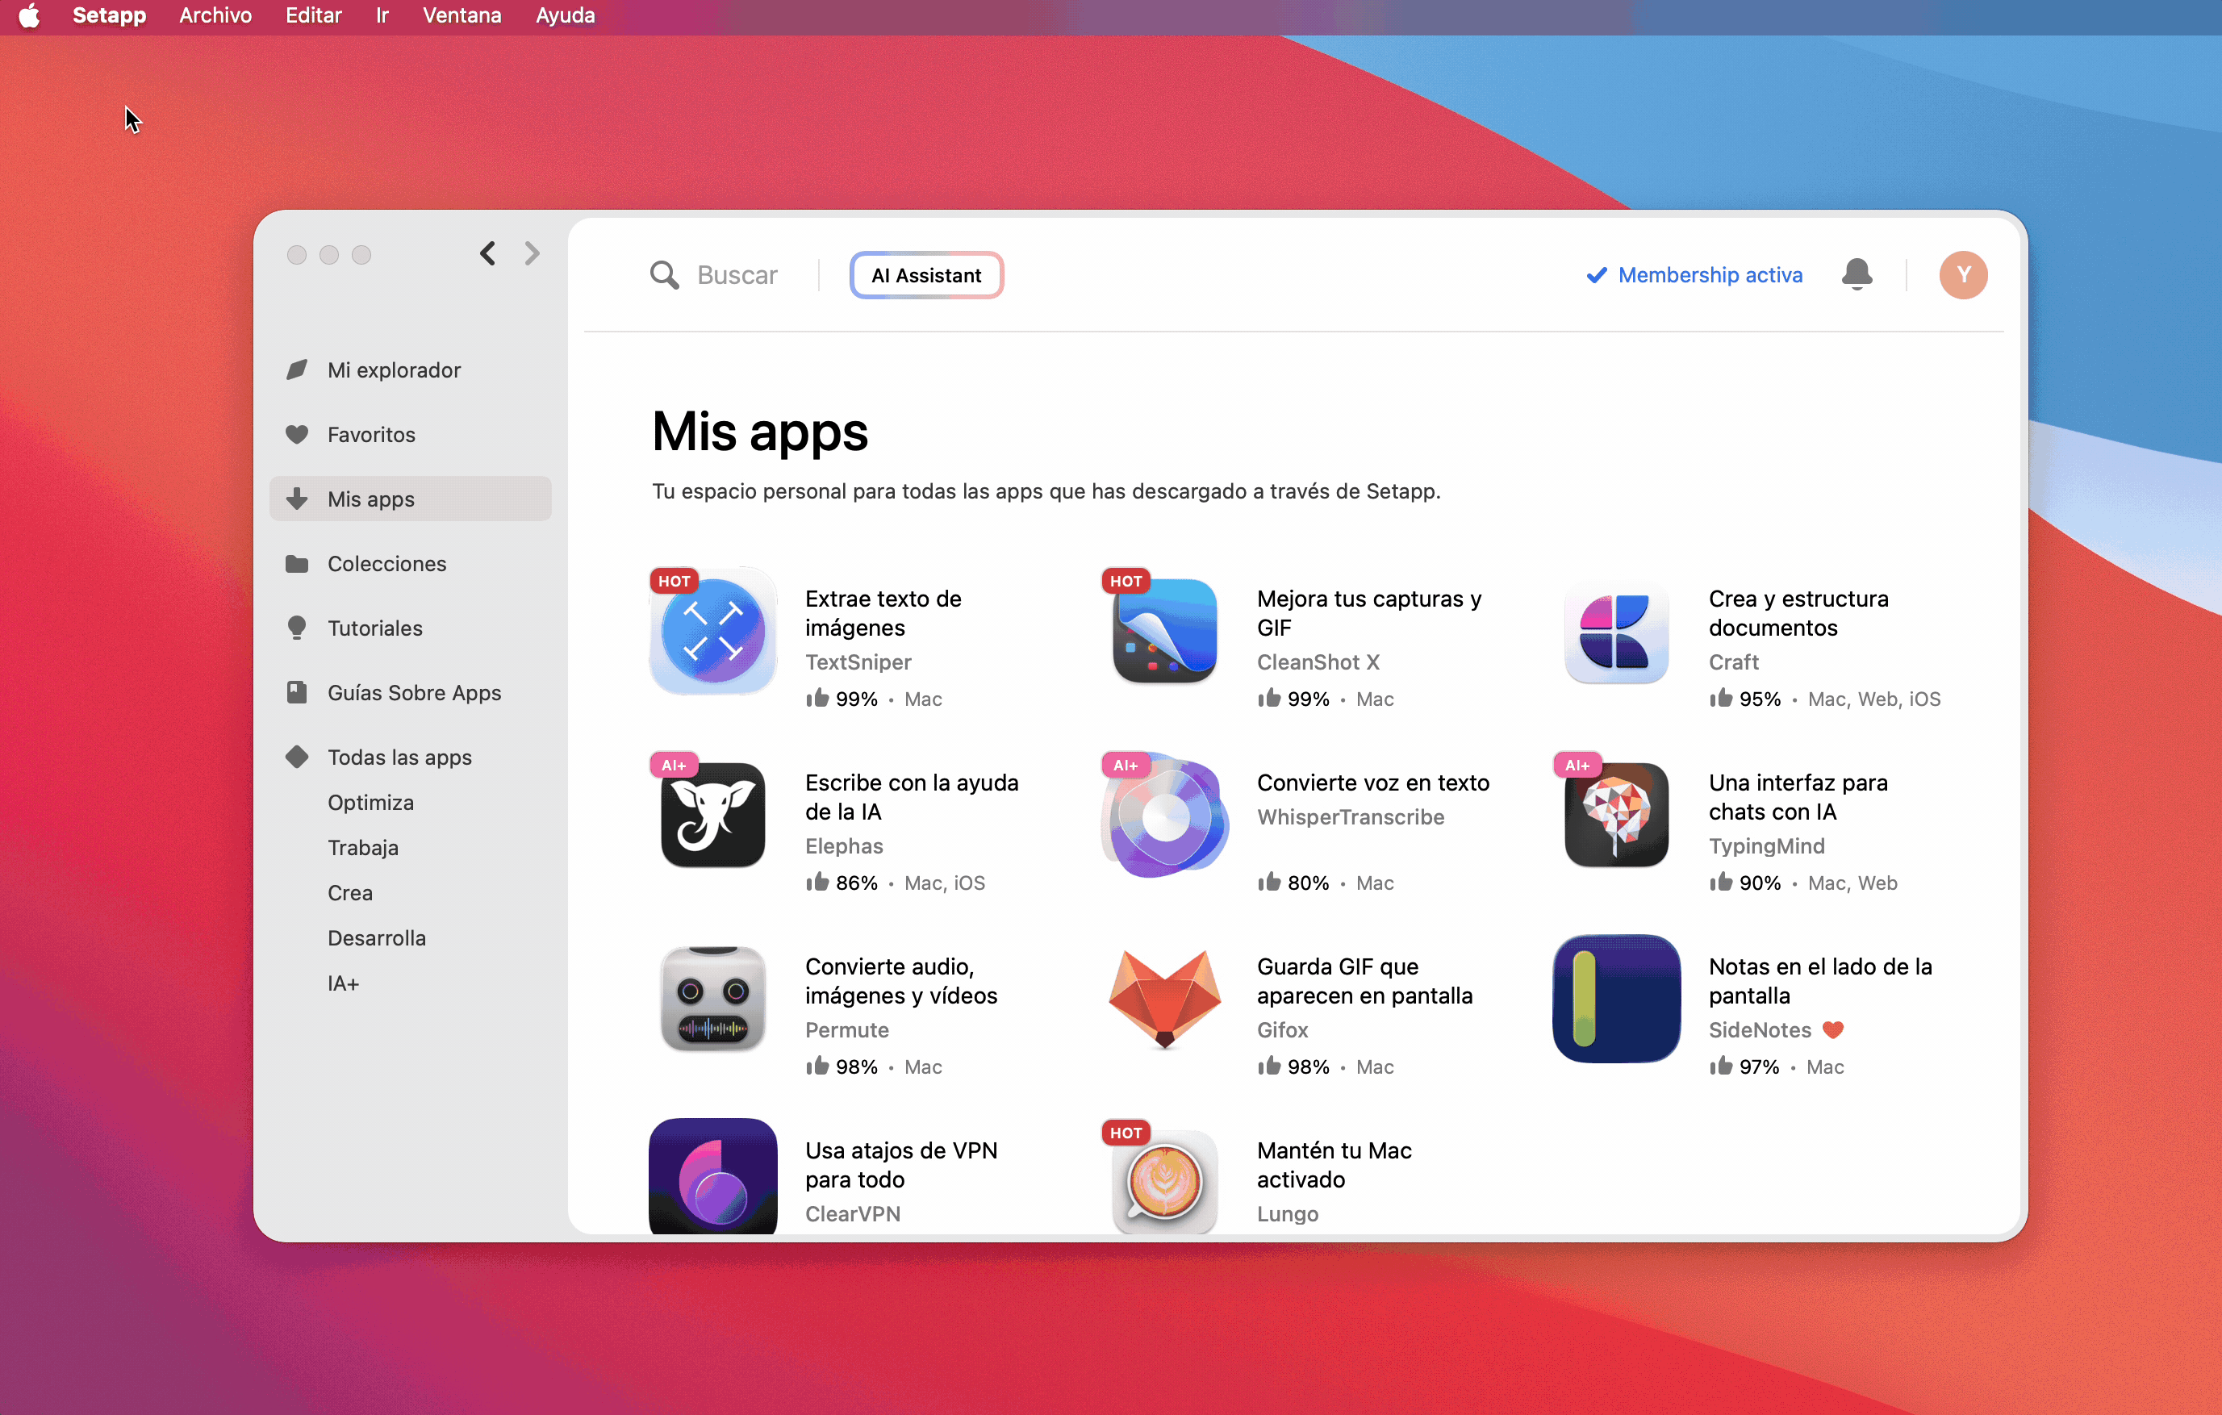Open the Desarrolla category
The width and height of the screenshot is (2222, 1415).
[377, 938]
